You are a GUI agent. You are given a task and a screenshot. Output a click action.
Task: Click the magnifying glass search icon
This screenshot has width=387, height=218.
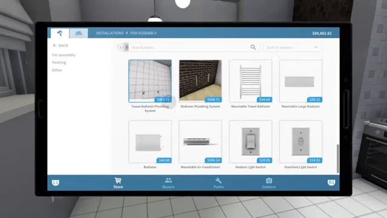coord(253,47)
